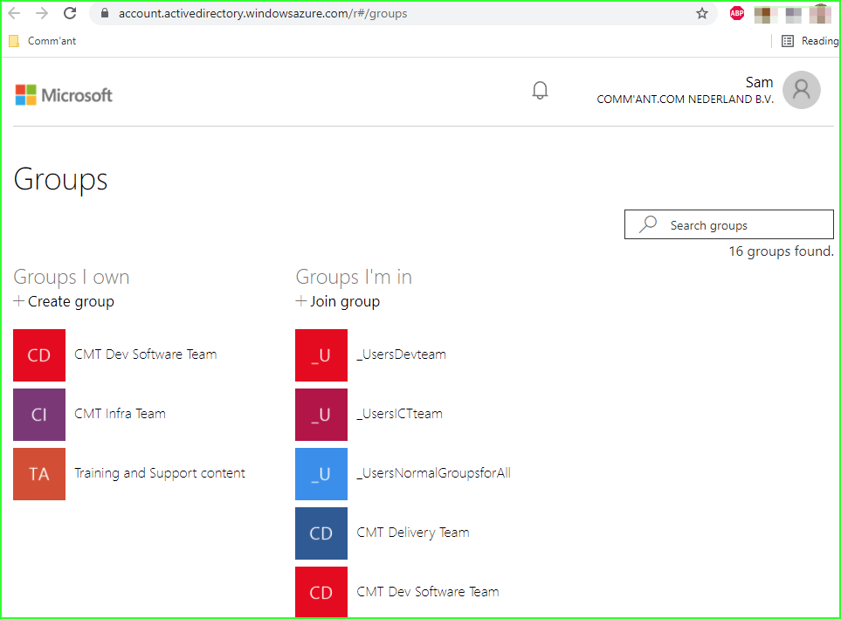The height and width of the screenshot is (619, 841).
Task: Open CMT Dev Software Team under Groups I'm in
Action: click(427, 592)
